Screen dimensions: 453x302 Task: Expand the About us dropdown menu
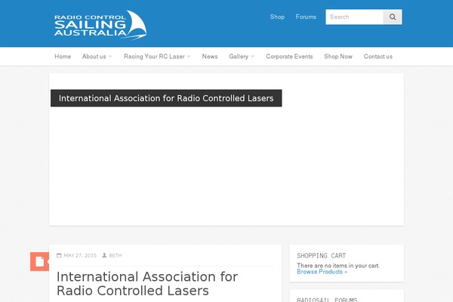pos(97,57)
